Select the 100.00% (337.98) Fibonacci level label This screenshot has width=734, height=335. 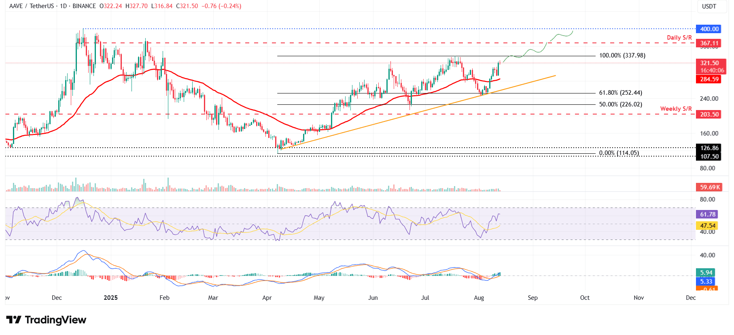pos(622,55)
